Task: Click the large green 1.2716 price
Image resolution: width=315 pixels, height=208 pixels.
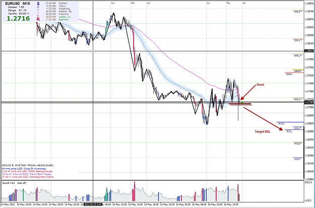Action: point(18,19)
